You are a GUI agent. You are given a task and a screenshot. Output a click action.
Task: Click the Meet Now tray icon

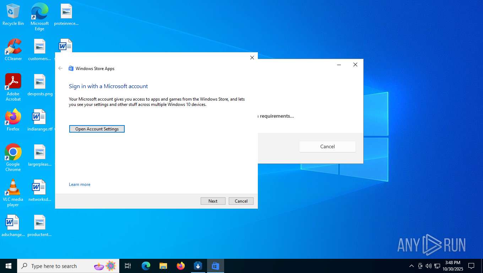420,266
